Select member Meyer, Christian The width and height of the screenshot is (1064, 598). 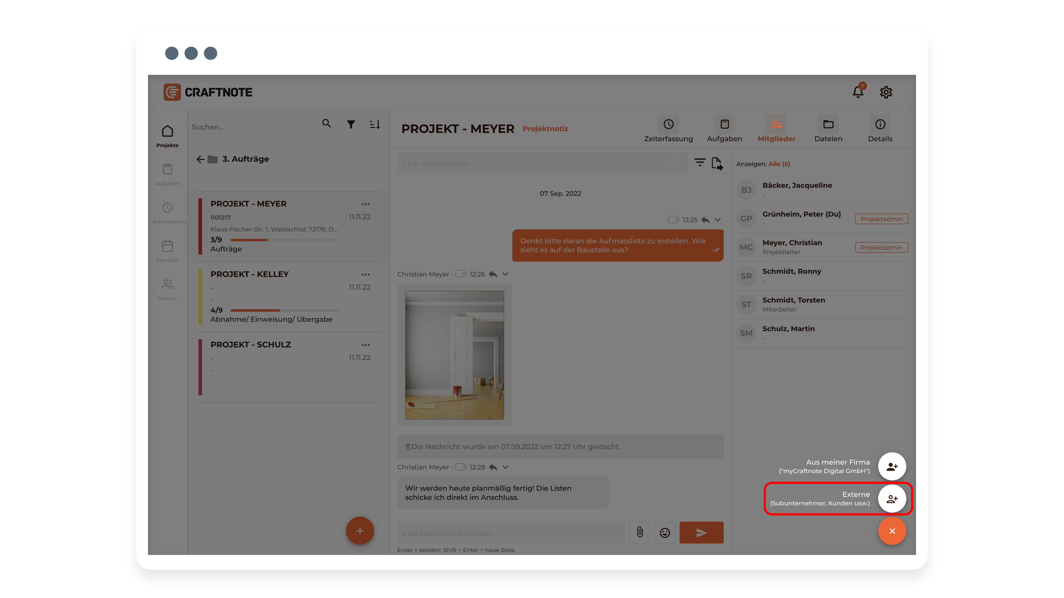(822, 247)
